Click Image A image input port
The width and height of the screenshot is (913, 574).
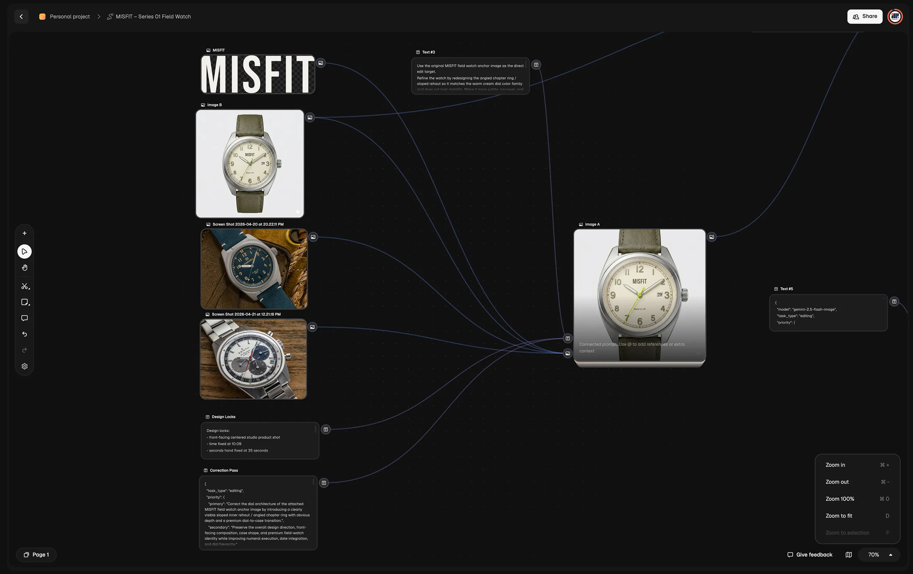coord(568,354)
